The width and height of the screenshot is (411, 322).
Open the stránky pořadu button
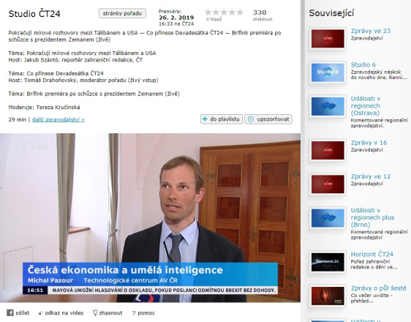click(122, 13)
